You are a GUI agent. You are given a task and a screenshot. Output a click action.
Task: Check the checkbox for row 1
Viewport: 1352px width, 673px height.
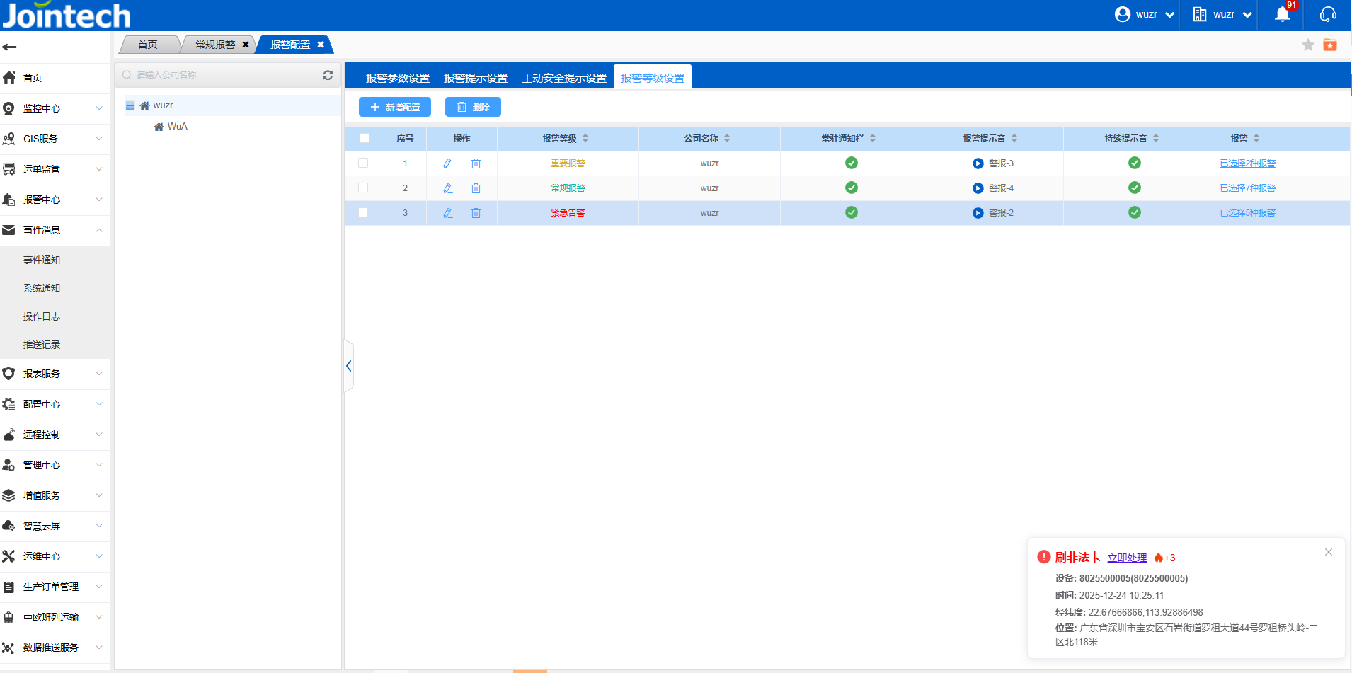click(363, 163)
